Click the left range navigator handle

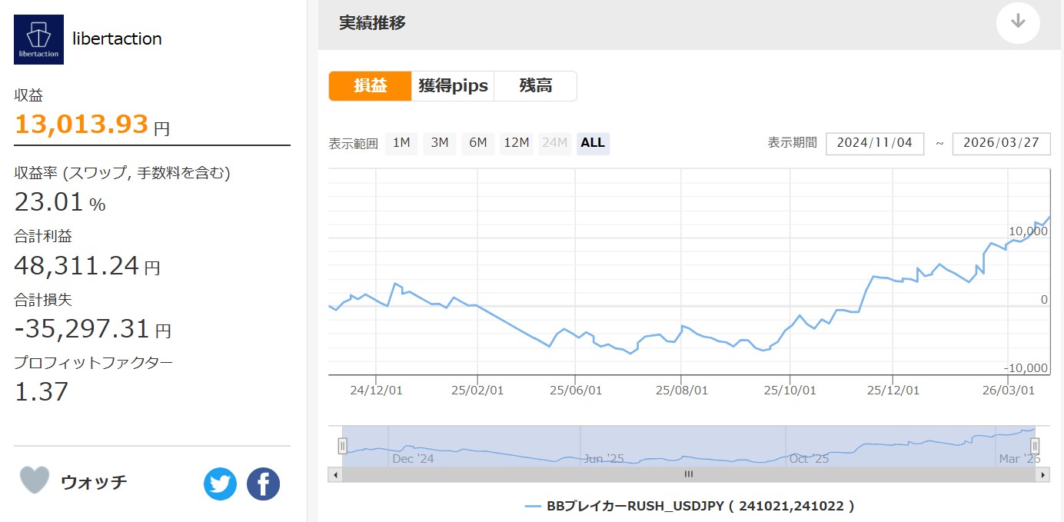click(x=343, y=446)
